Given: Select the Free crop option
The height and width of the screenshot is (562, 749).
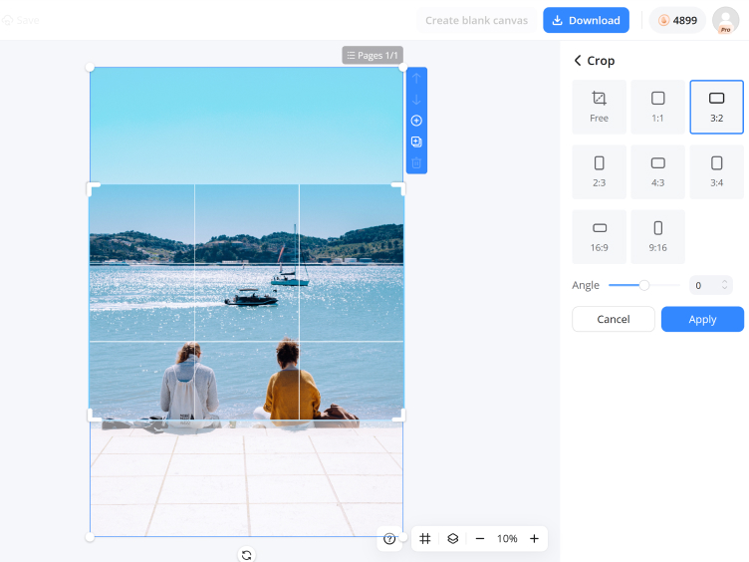Looking at the screenshot, I should click(599, 107).
